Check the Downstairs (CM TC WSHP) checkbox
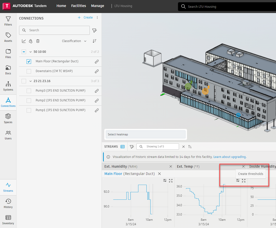Viewport: 276px width, 228px height. (x=29, y=71)
